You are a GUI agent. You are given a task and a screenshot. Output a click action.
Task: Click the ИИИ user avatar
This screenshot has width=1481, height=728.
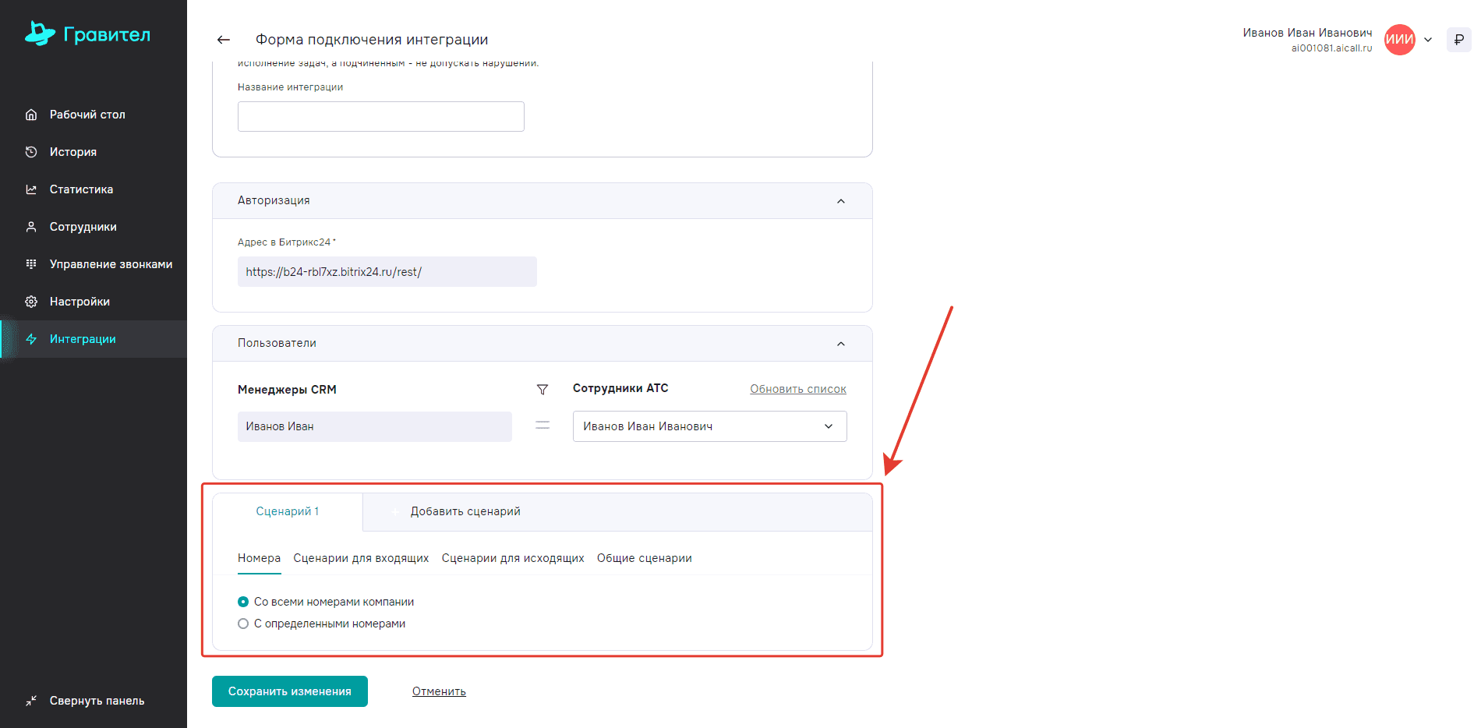pyautogui.click(x=1399, y=40)
